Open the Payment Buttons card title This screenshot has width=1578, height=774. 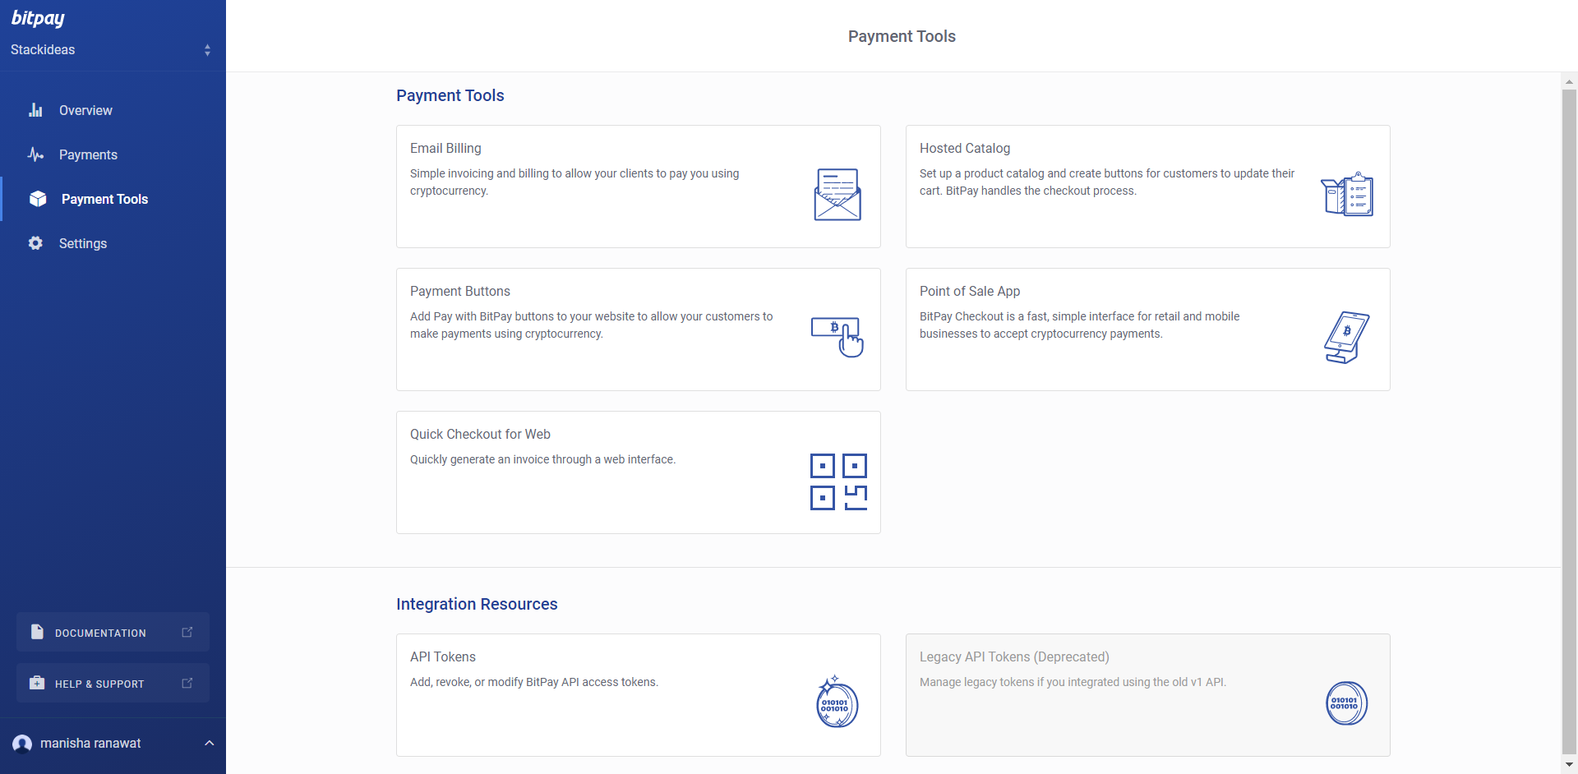point(460,292)
